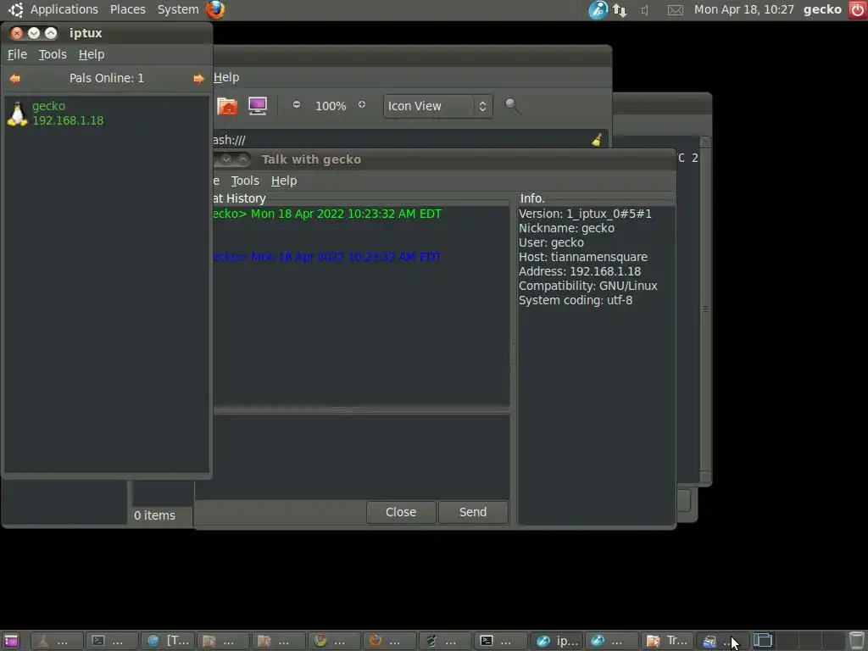Viewport: 868px width, 651px height.
Task: Open the network connections indicator
Action: pyautogui.click(x=620, y=10)
